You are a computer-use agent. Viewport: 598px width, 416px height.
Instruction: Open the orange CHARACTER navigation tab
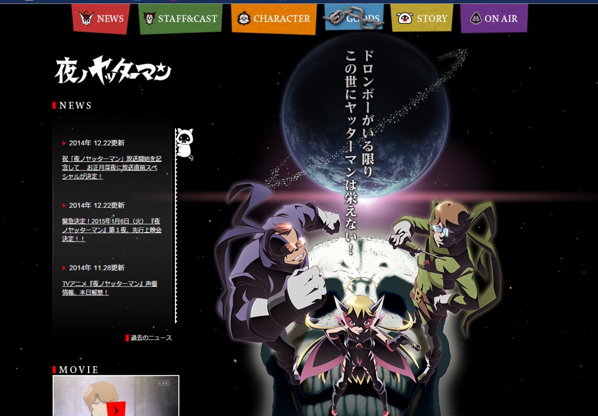274,19
